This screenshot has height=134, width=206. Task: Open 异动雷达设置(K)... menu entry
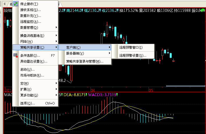(35, 61)
